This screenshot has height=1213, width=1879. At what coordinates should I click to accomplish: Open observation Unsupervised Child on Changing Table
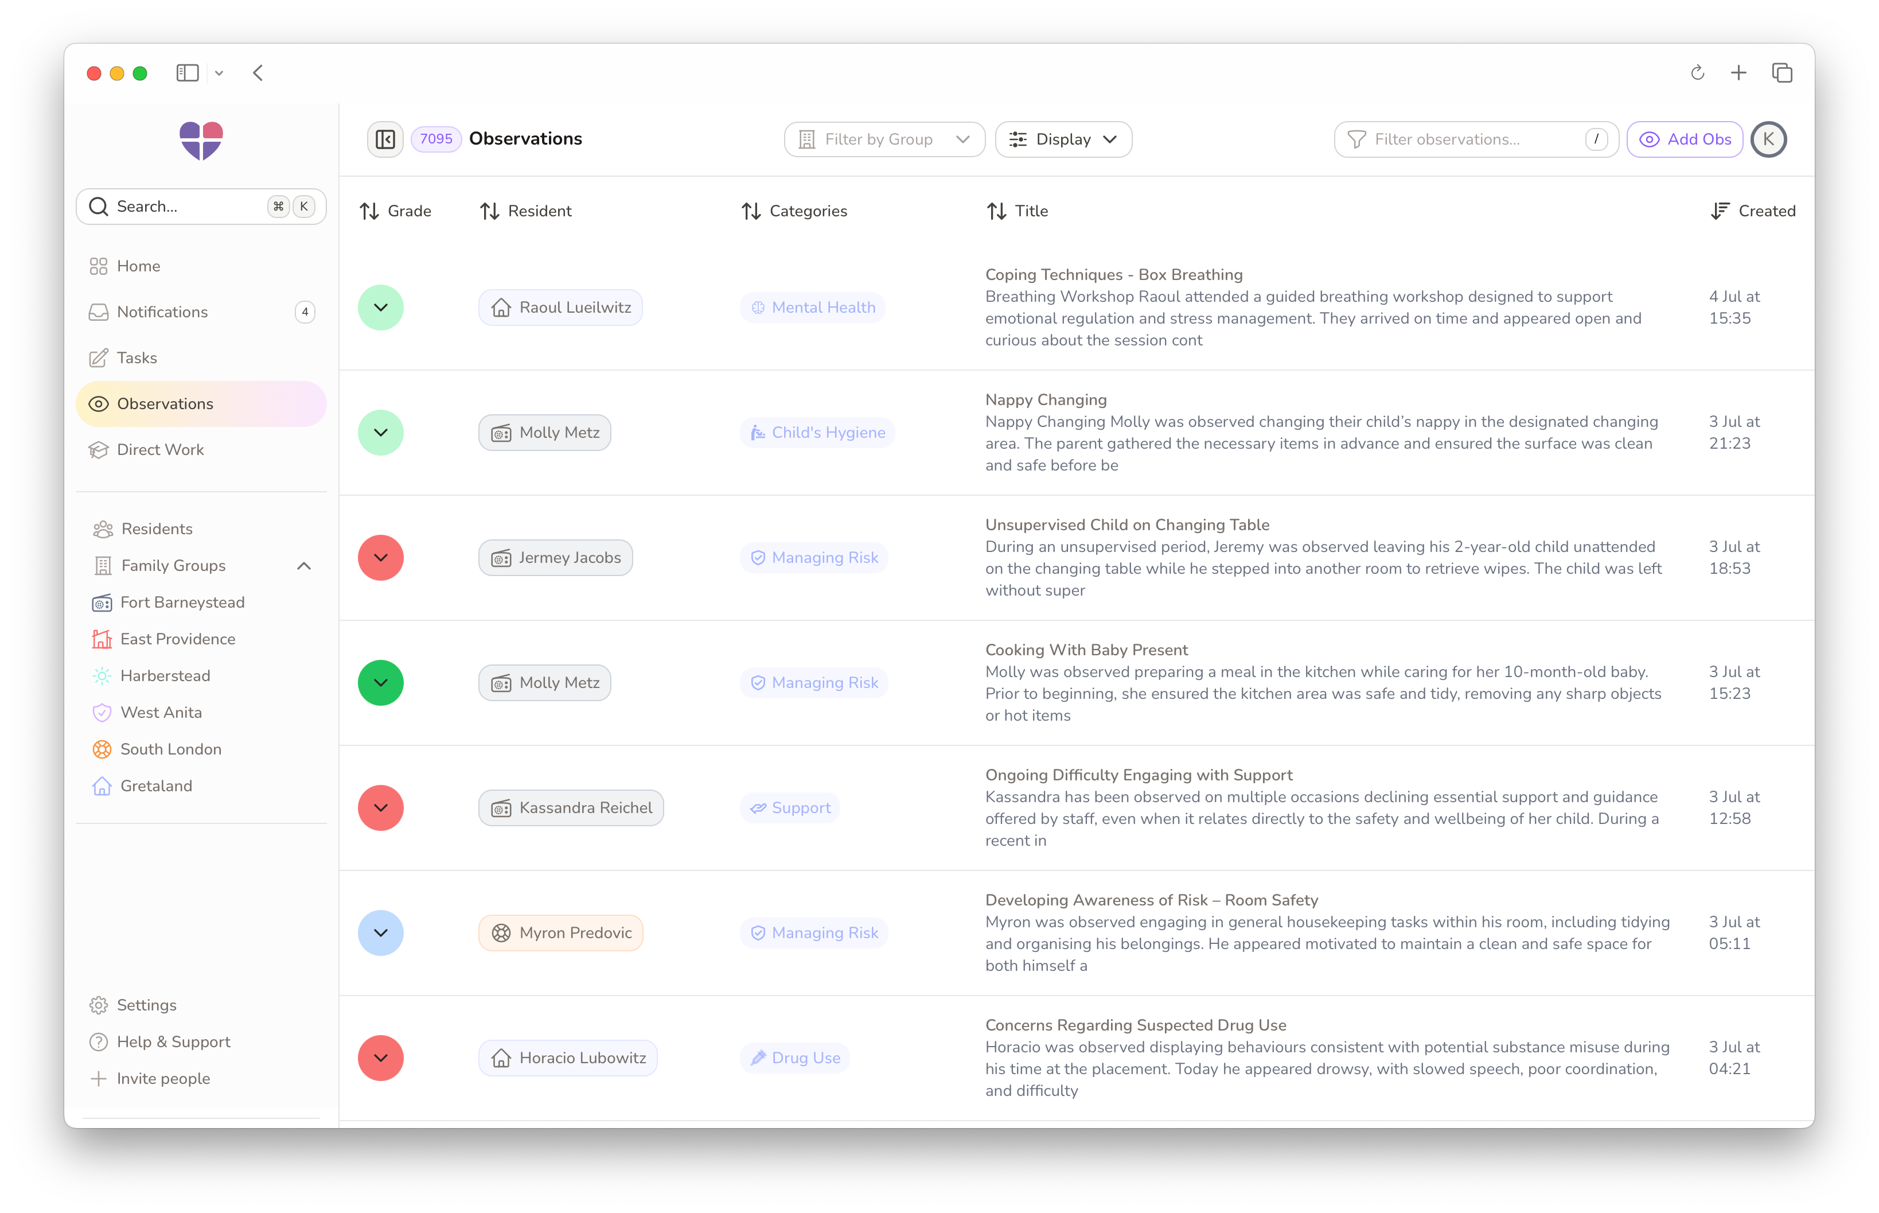[x=1127, y=524]
